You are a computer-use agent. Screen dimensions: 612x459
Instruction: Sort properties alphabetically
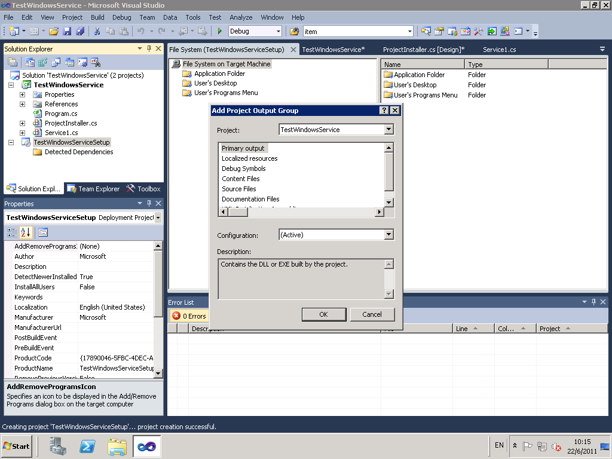(25, 232)
